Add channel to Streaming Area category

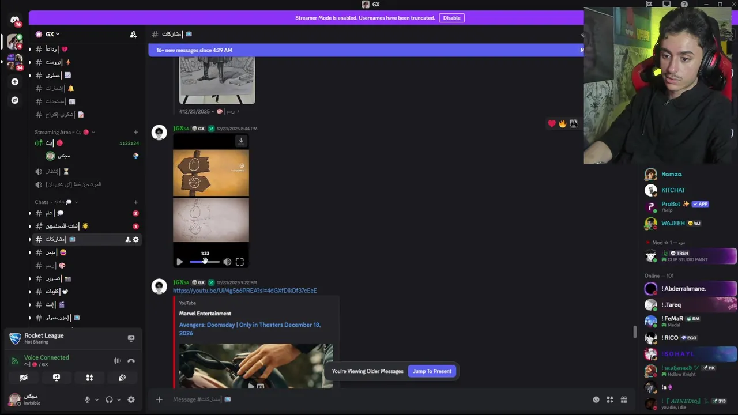click(135, 132)
